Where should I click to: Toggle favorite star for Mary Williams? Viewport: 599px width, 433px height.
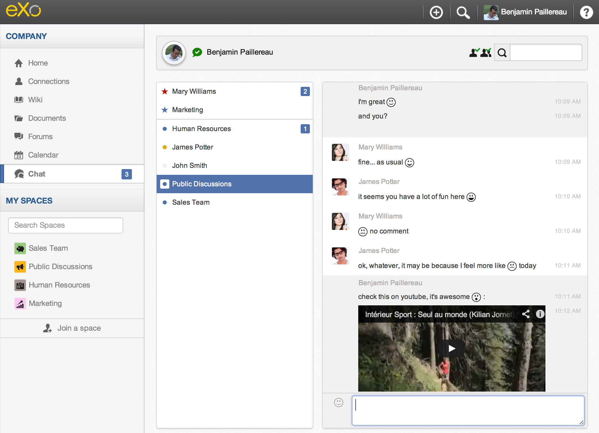point(165,91)
